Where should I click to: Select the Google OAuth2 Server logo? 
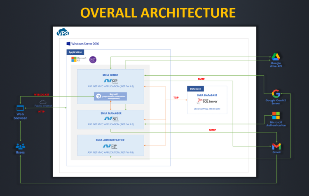(276, 93)
